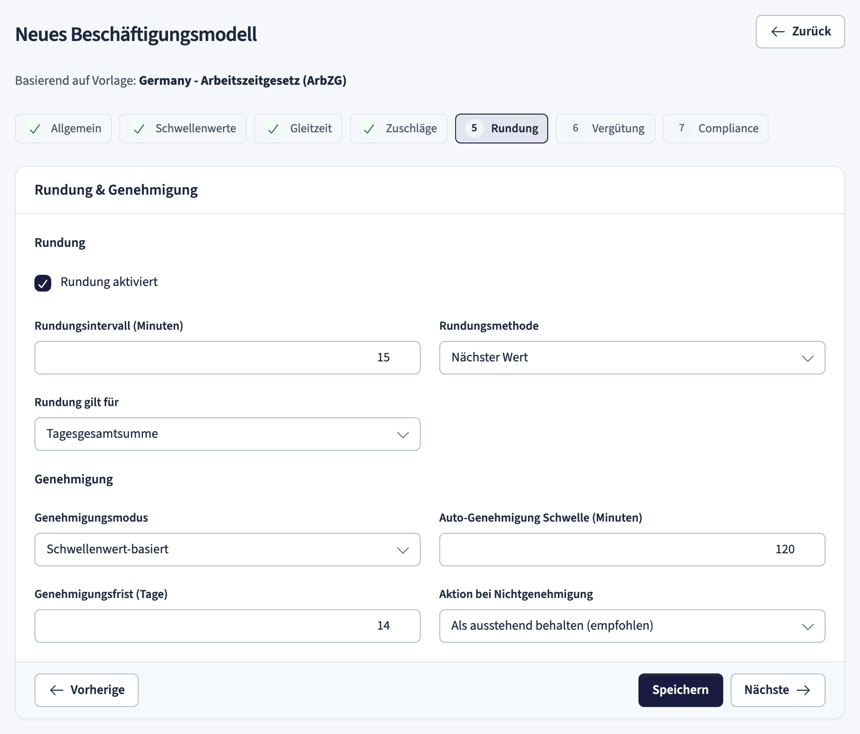The image size is (860, 734).
Task: Select the Rundung step tab
Action: point(501,129)
